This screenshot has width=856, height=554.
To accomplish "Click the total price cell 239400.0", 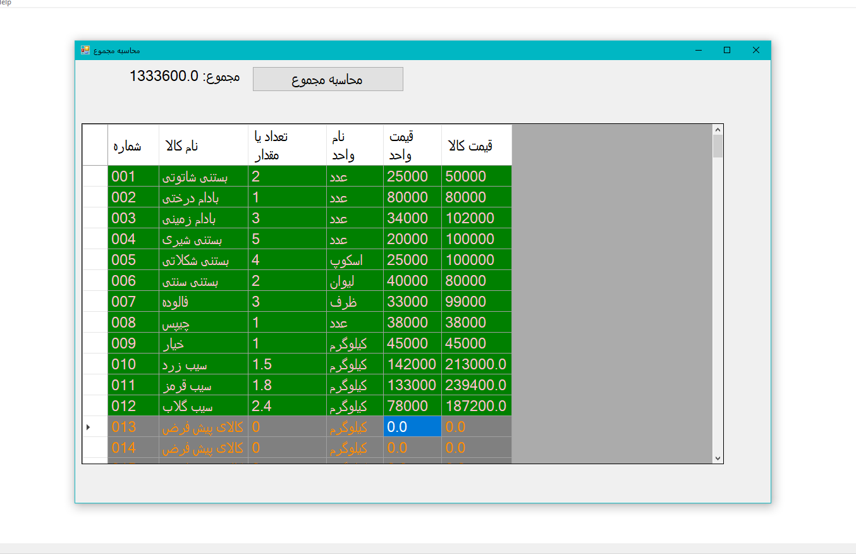I will click(x=476, y=385).
